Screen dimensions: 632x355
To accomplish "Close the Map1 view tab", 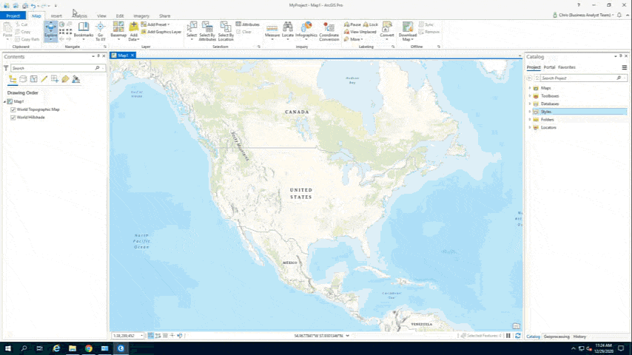I will (132, 55).
